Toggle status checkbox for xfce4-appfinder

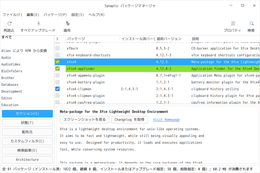(57, 68)
